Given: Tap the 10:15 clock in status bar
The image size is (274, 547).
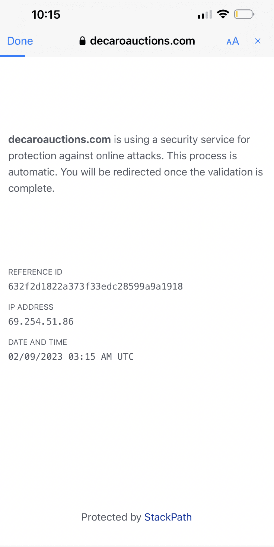Looking at the screenshot, I should tap(46, 15).
